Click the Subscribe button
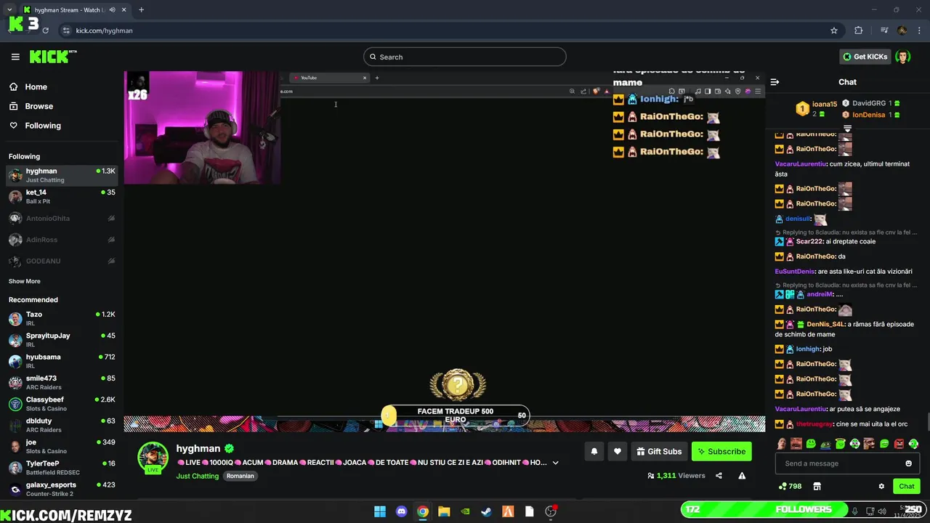 [721, 451]
